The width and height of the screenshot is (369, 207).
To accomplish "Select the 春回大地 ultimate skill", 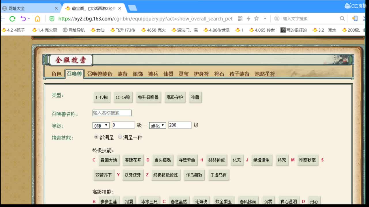I will [x=109, y=160].
